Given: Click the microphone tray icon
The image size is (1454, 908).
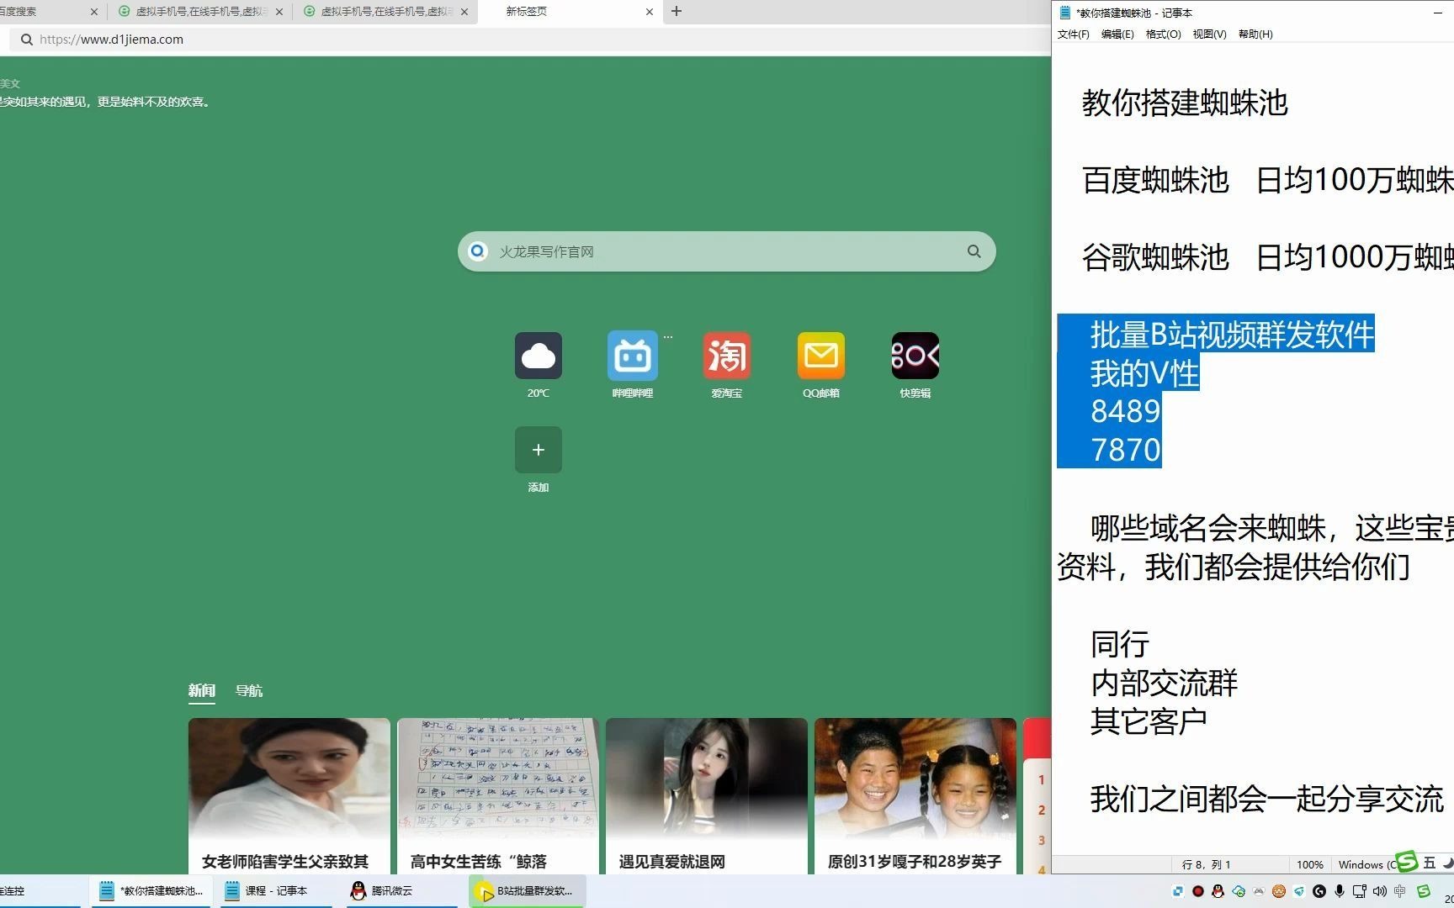Looking at the screenshot, I should click(x=1340, y=891).
